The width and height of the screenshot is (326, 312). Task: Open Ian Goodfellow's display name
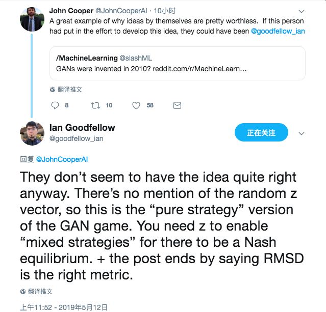tap(82, 127)
